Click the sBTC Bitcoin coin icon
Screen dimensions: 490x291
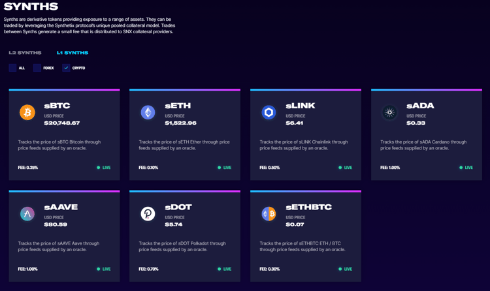click(x=27, y=112)
